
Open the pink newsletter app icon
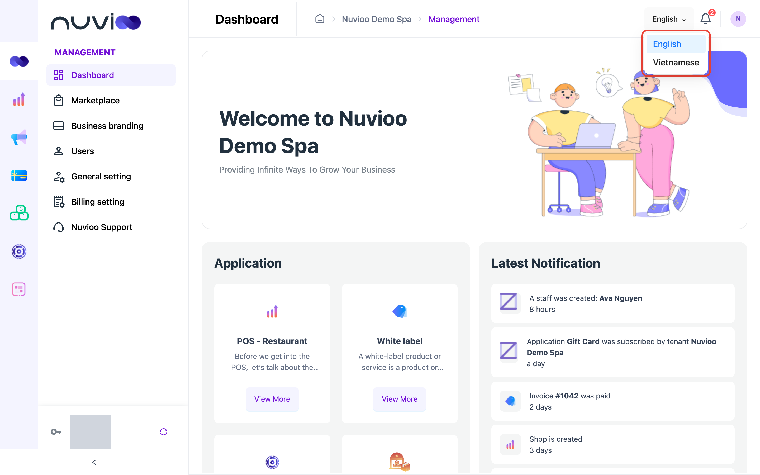tap(19, 289)
